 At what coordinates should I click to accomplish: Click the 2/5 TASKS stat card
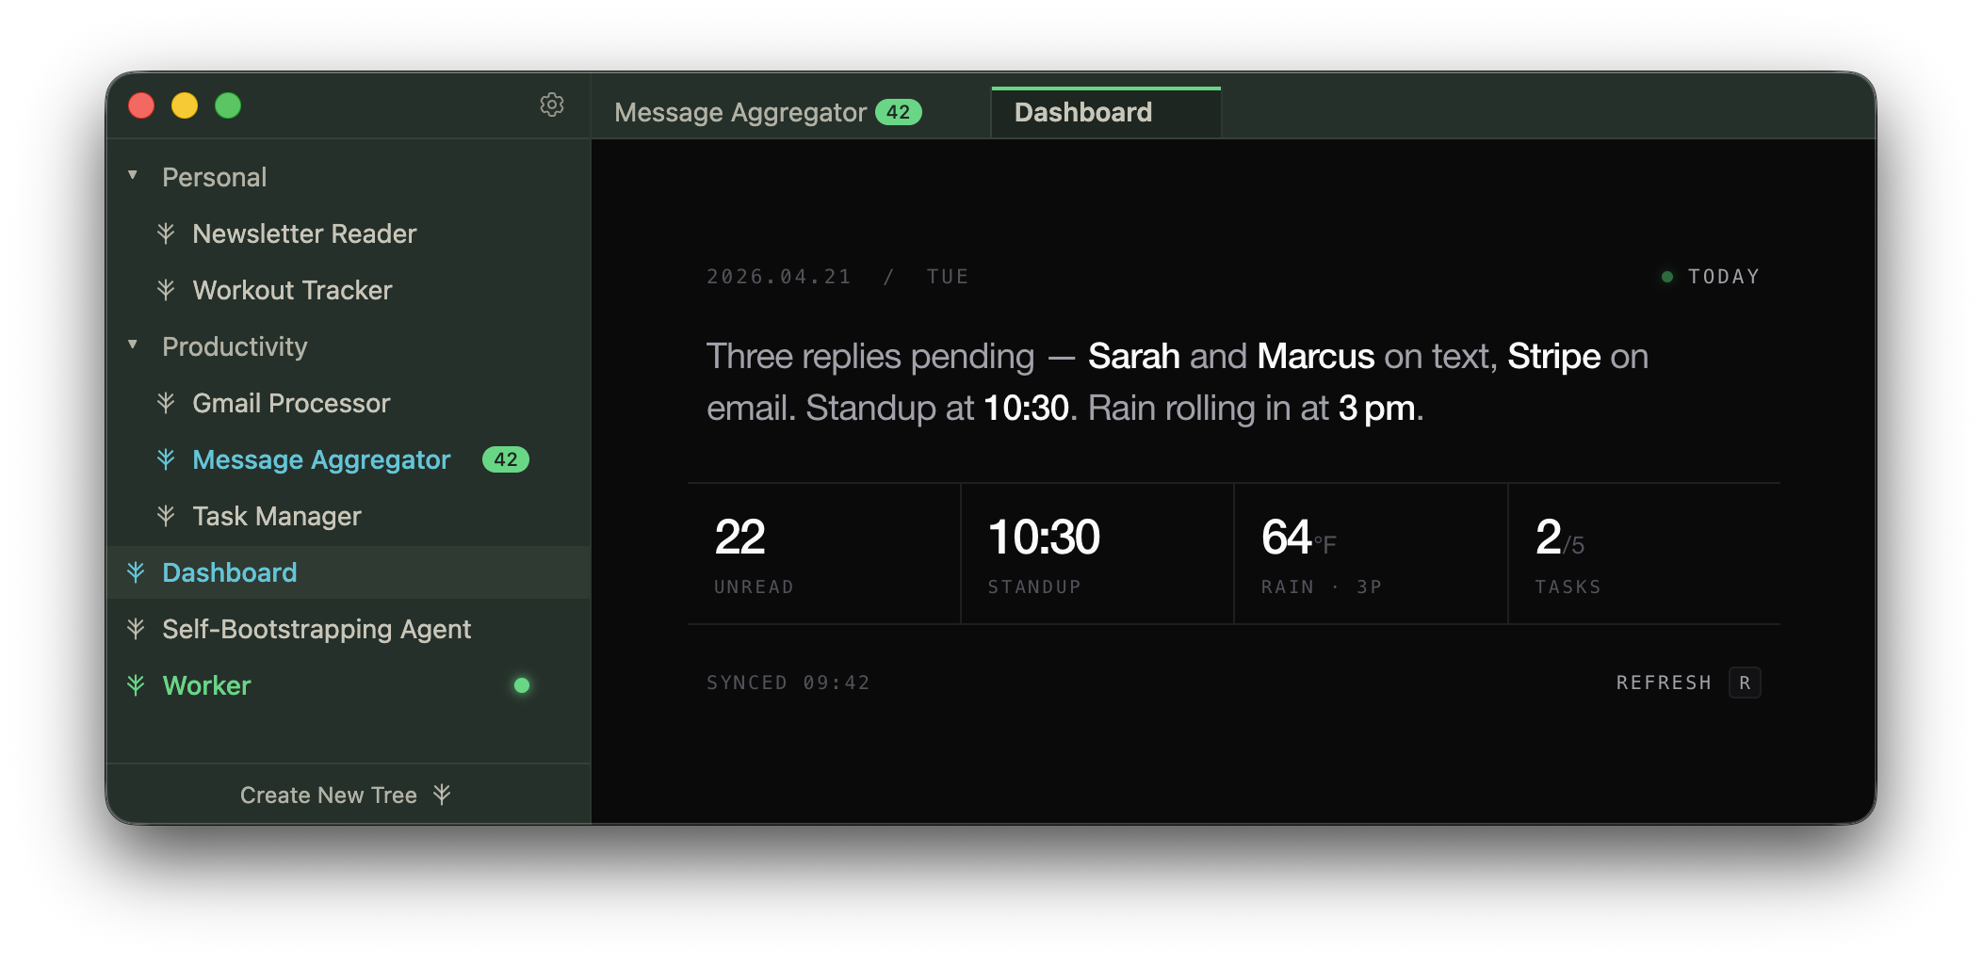click(1645, 554)
